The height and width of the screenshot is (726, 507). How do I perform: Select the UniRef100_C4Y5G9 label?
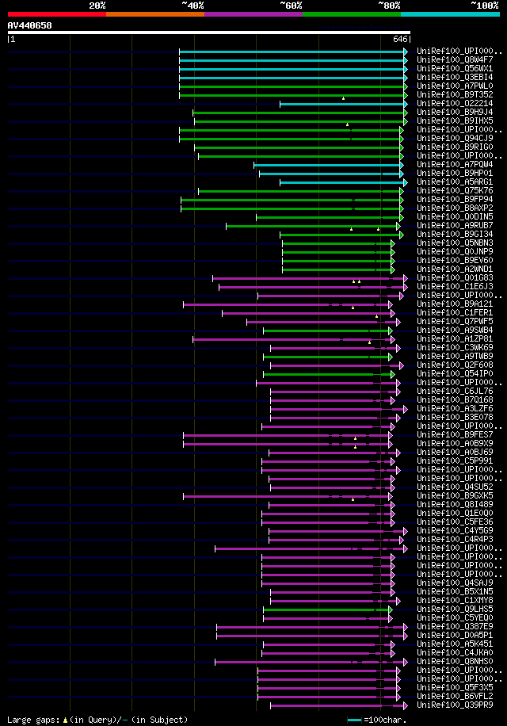click(x=455, y=530)
